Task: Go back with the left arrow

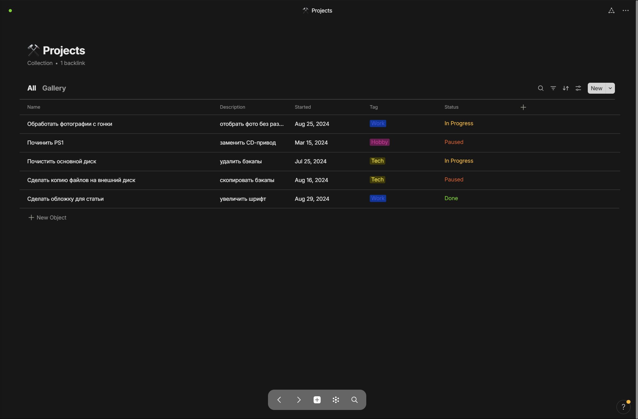Action: [279, 400]
